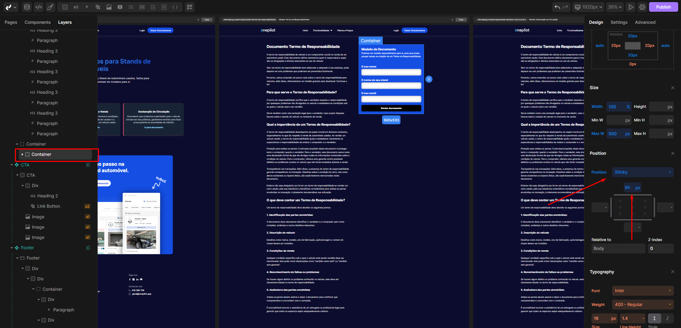The width and height of the screenshot is (681, 328).
Task: Add a list element
Action: coord(131,7)
